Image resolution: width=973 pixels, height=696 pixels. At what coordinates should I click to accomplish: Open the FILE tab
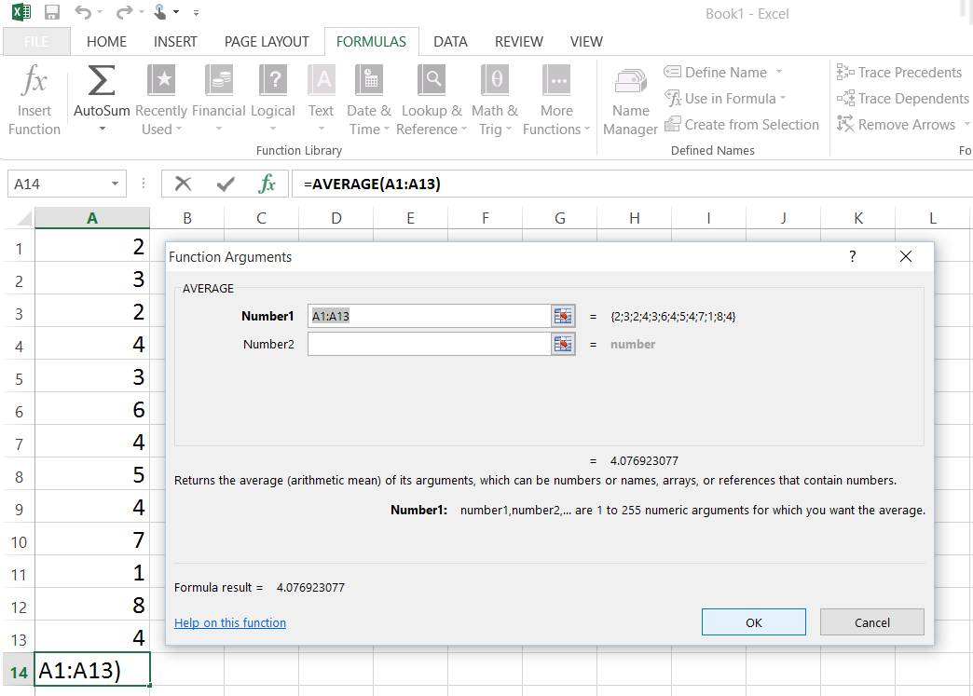[x=36, y=42]
